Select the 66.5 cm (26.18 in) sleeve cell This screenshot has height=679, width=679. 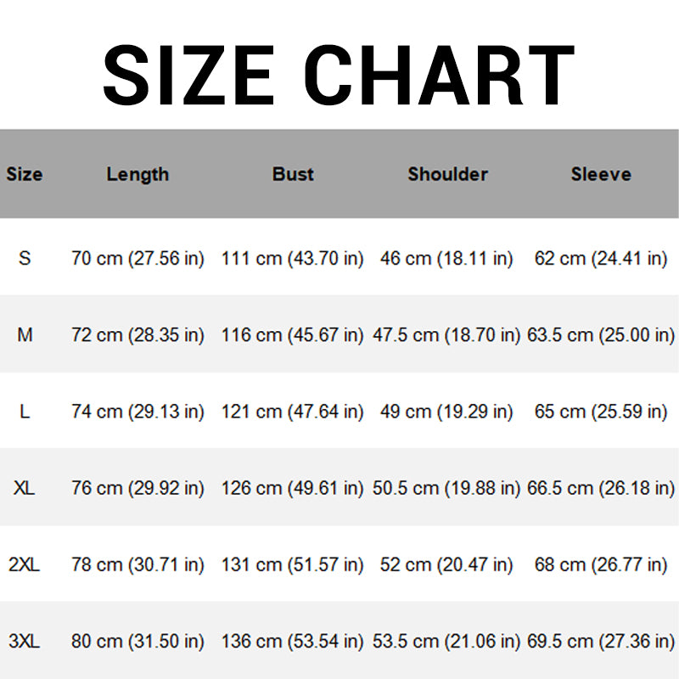[x=601, y=489]
